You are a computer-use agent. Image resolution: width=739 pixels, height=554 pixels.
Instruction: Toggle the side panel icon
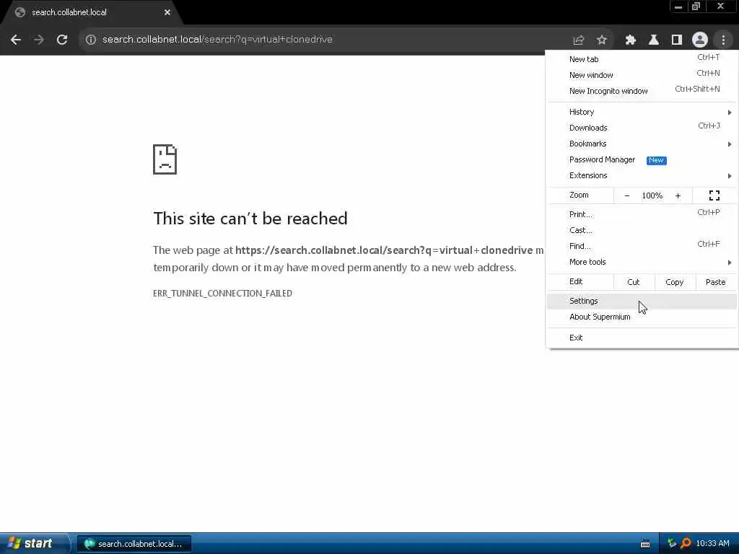coord(677,40)
